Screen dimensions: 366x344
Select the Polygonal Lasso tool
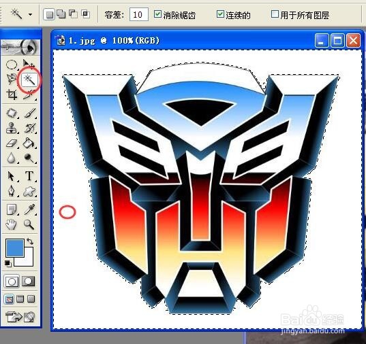pyautogui.click(x=11, y=79)
